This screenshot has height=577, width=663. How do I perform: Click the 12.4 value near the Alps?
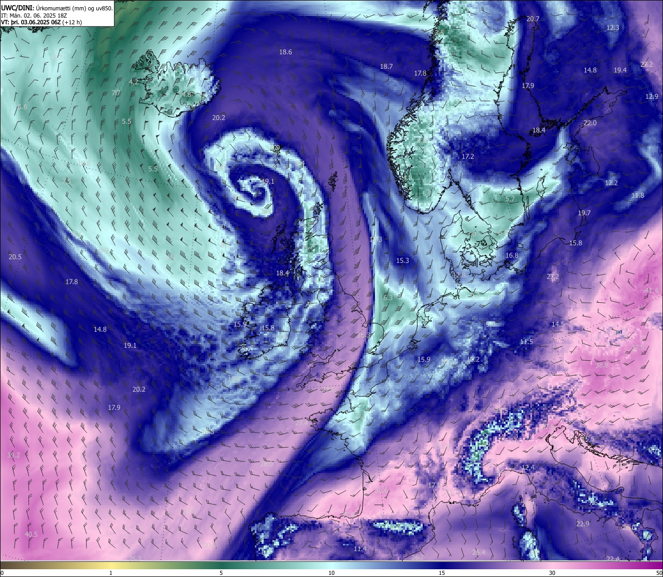(x=527, y=467)
